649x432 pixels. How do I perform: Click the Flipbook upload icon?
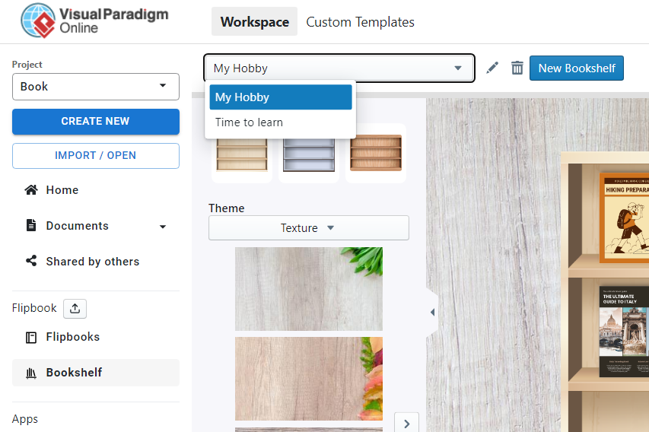75,309
